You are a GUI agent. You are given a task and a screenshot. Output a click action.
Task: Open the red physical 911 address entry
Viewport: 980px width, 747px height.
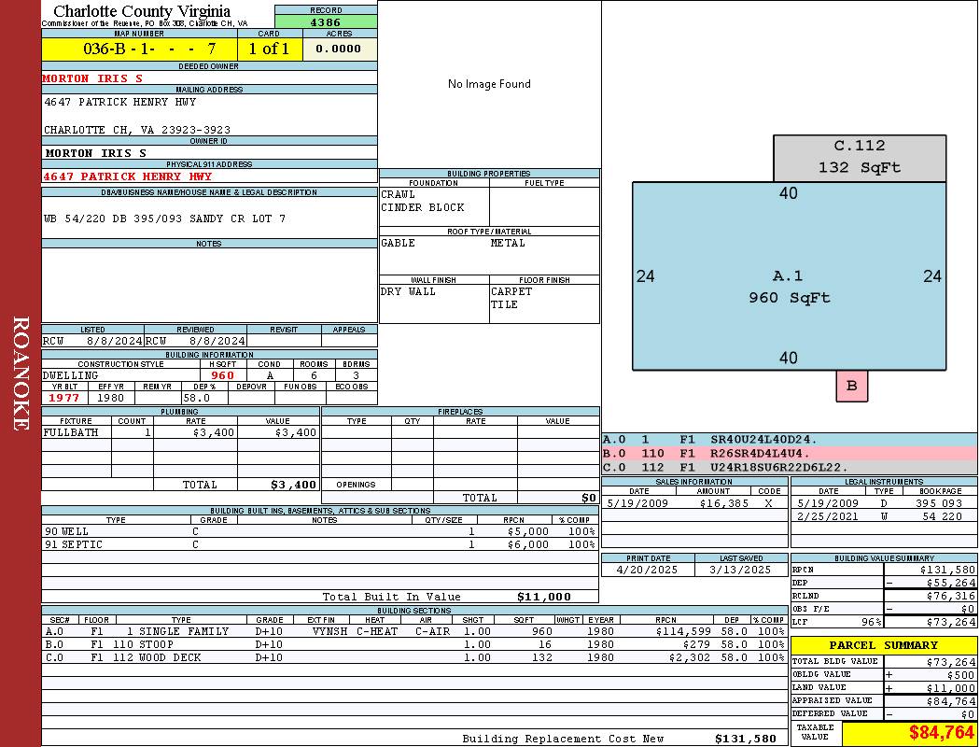coord(128,176)
